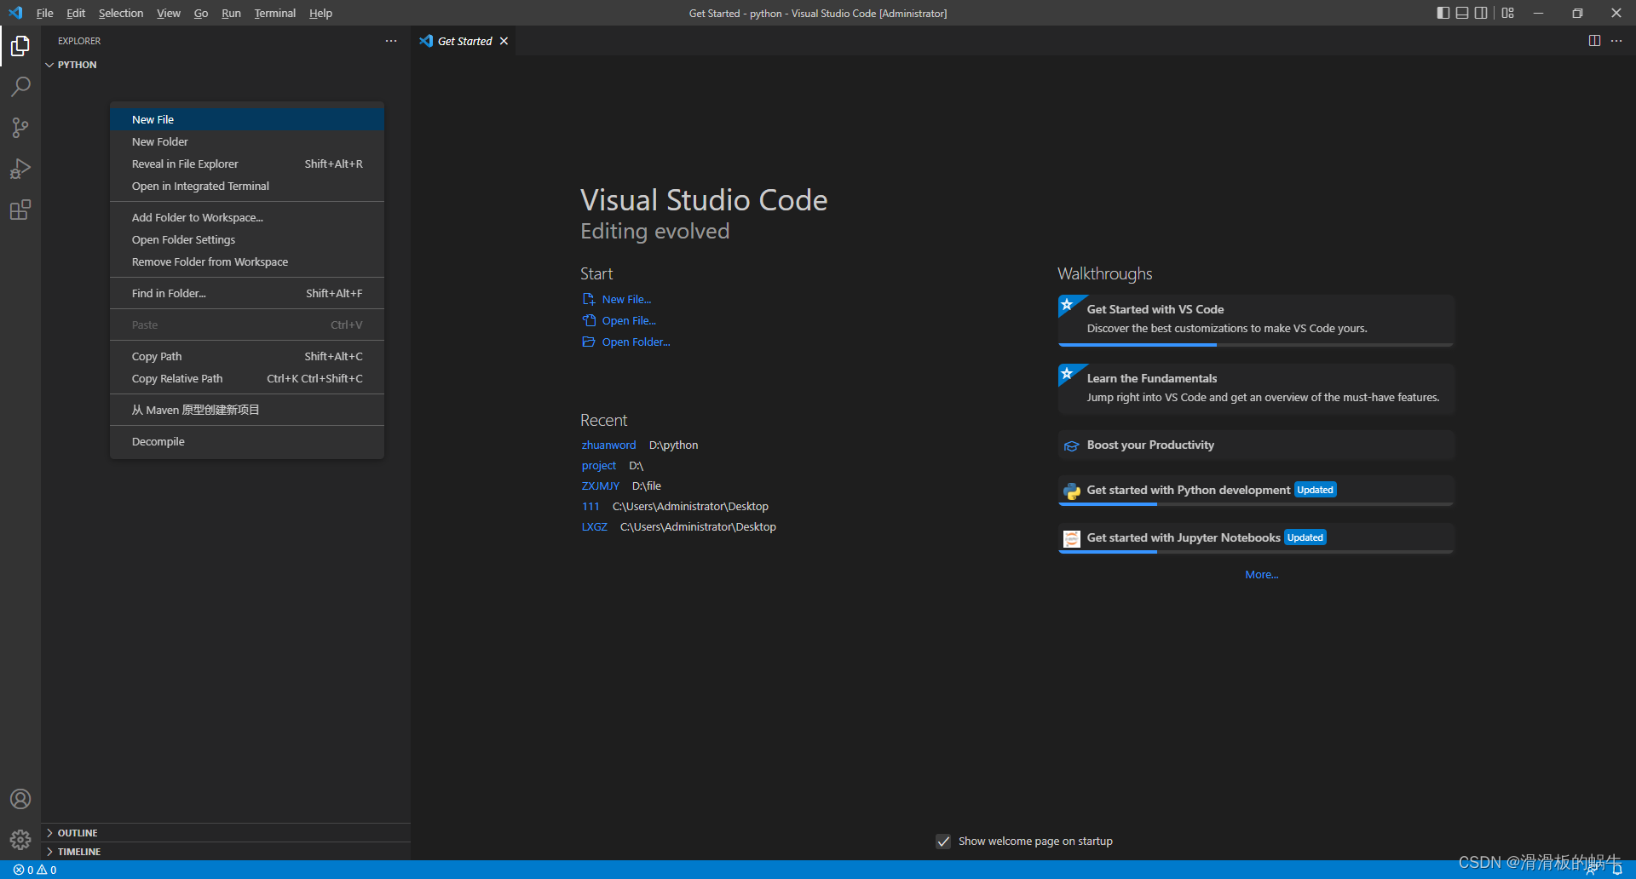Click the Open File icon under Start

coord(589,321)
